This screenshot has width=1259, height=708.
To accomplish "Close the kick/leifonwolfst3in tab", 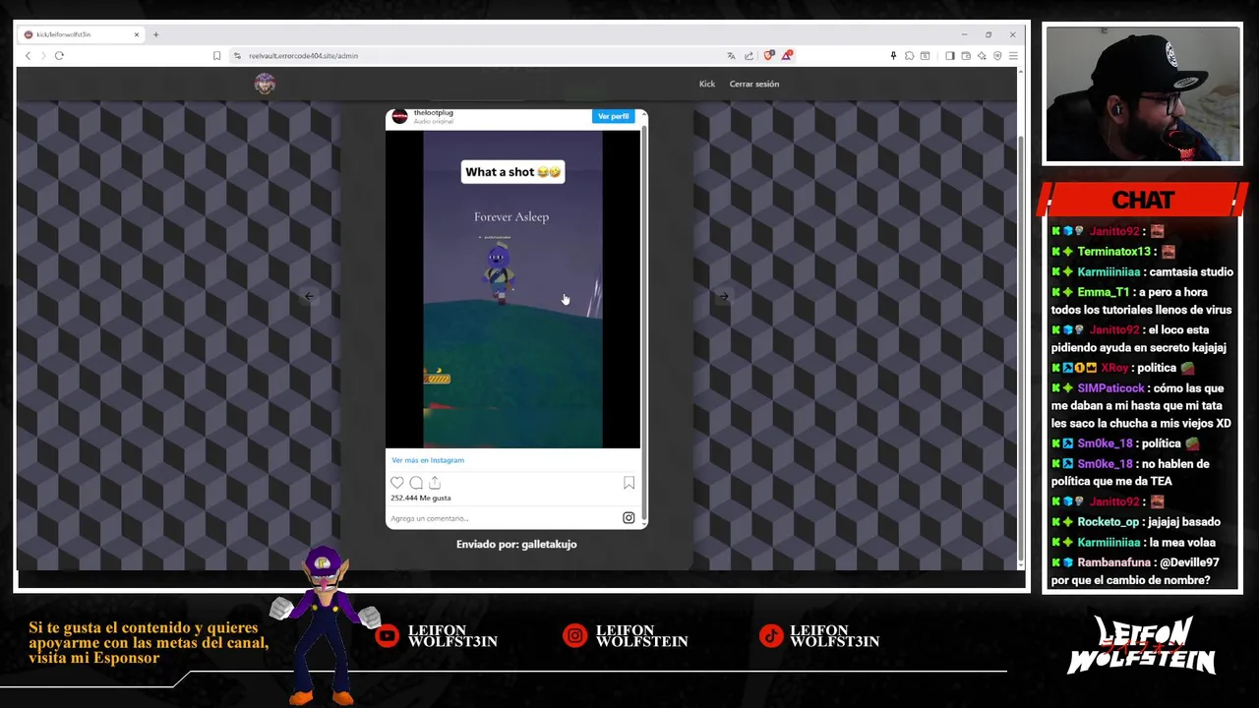I will [137, 34].
